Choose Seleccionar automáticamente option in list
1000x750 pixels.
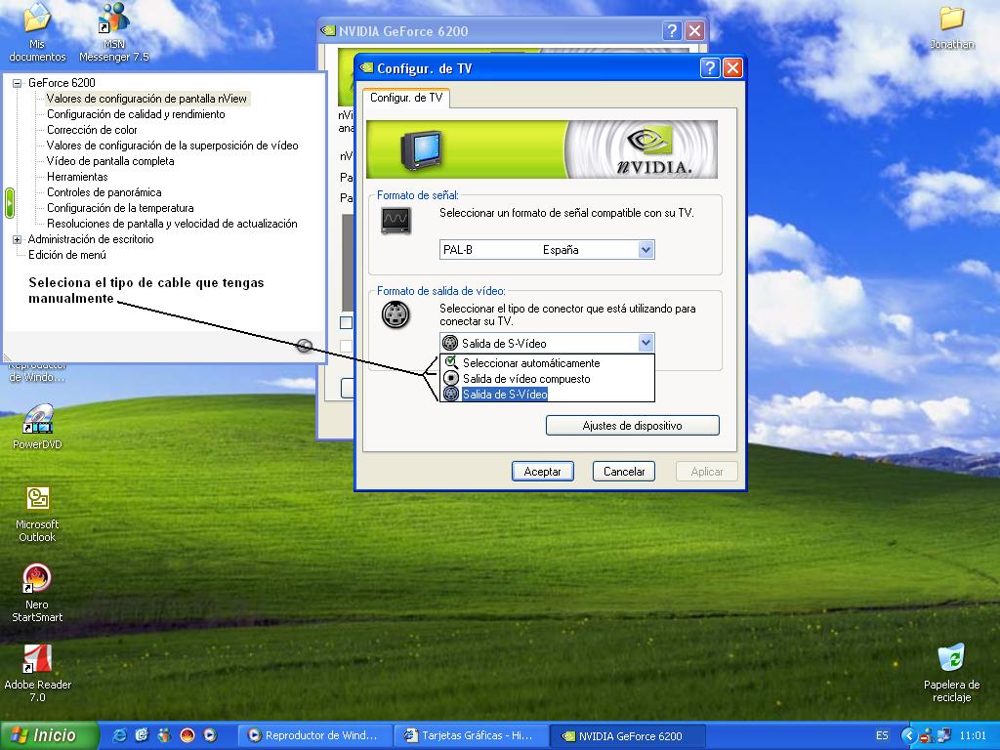point(530,363)
